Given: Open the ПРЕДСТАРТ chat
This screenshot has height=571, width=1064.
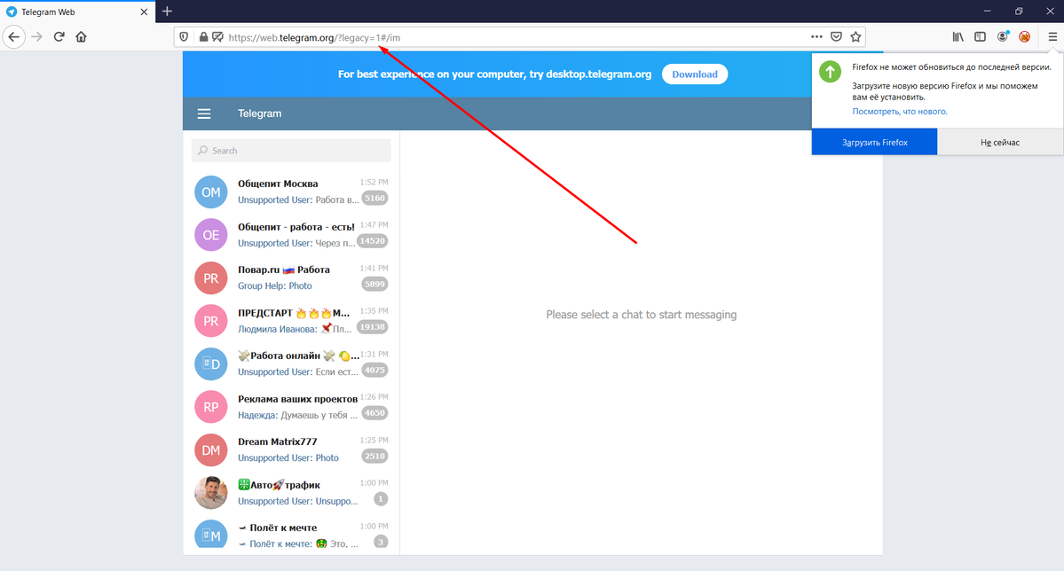Looking at the screenshot, I should pos(291,321).
